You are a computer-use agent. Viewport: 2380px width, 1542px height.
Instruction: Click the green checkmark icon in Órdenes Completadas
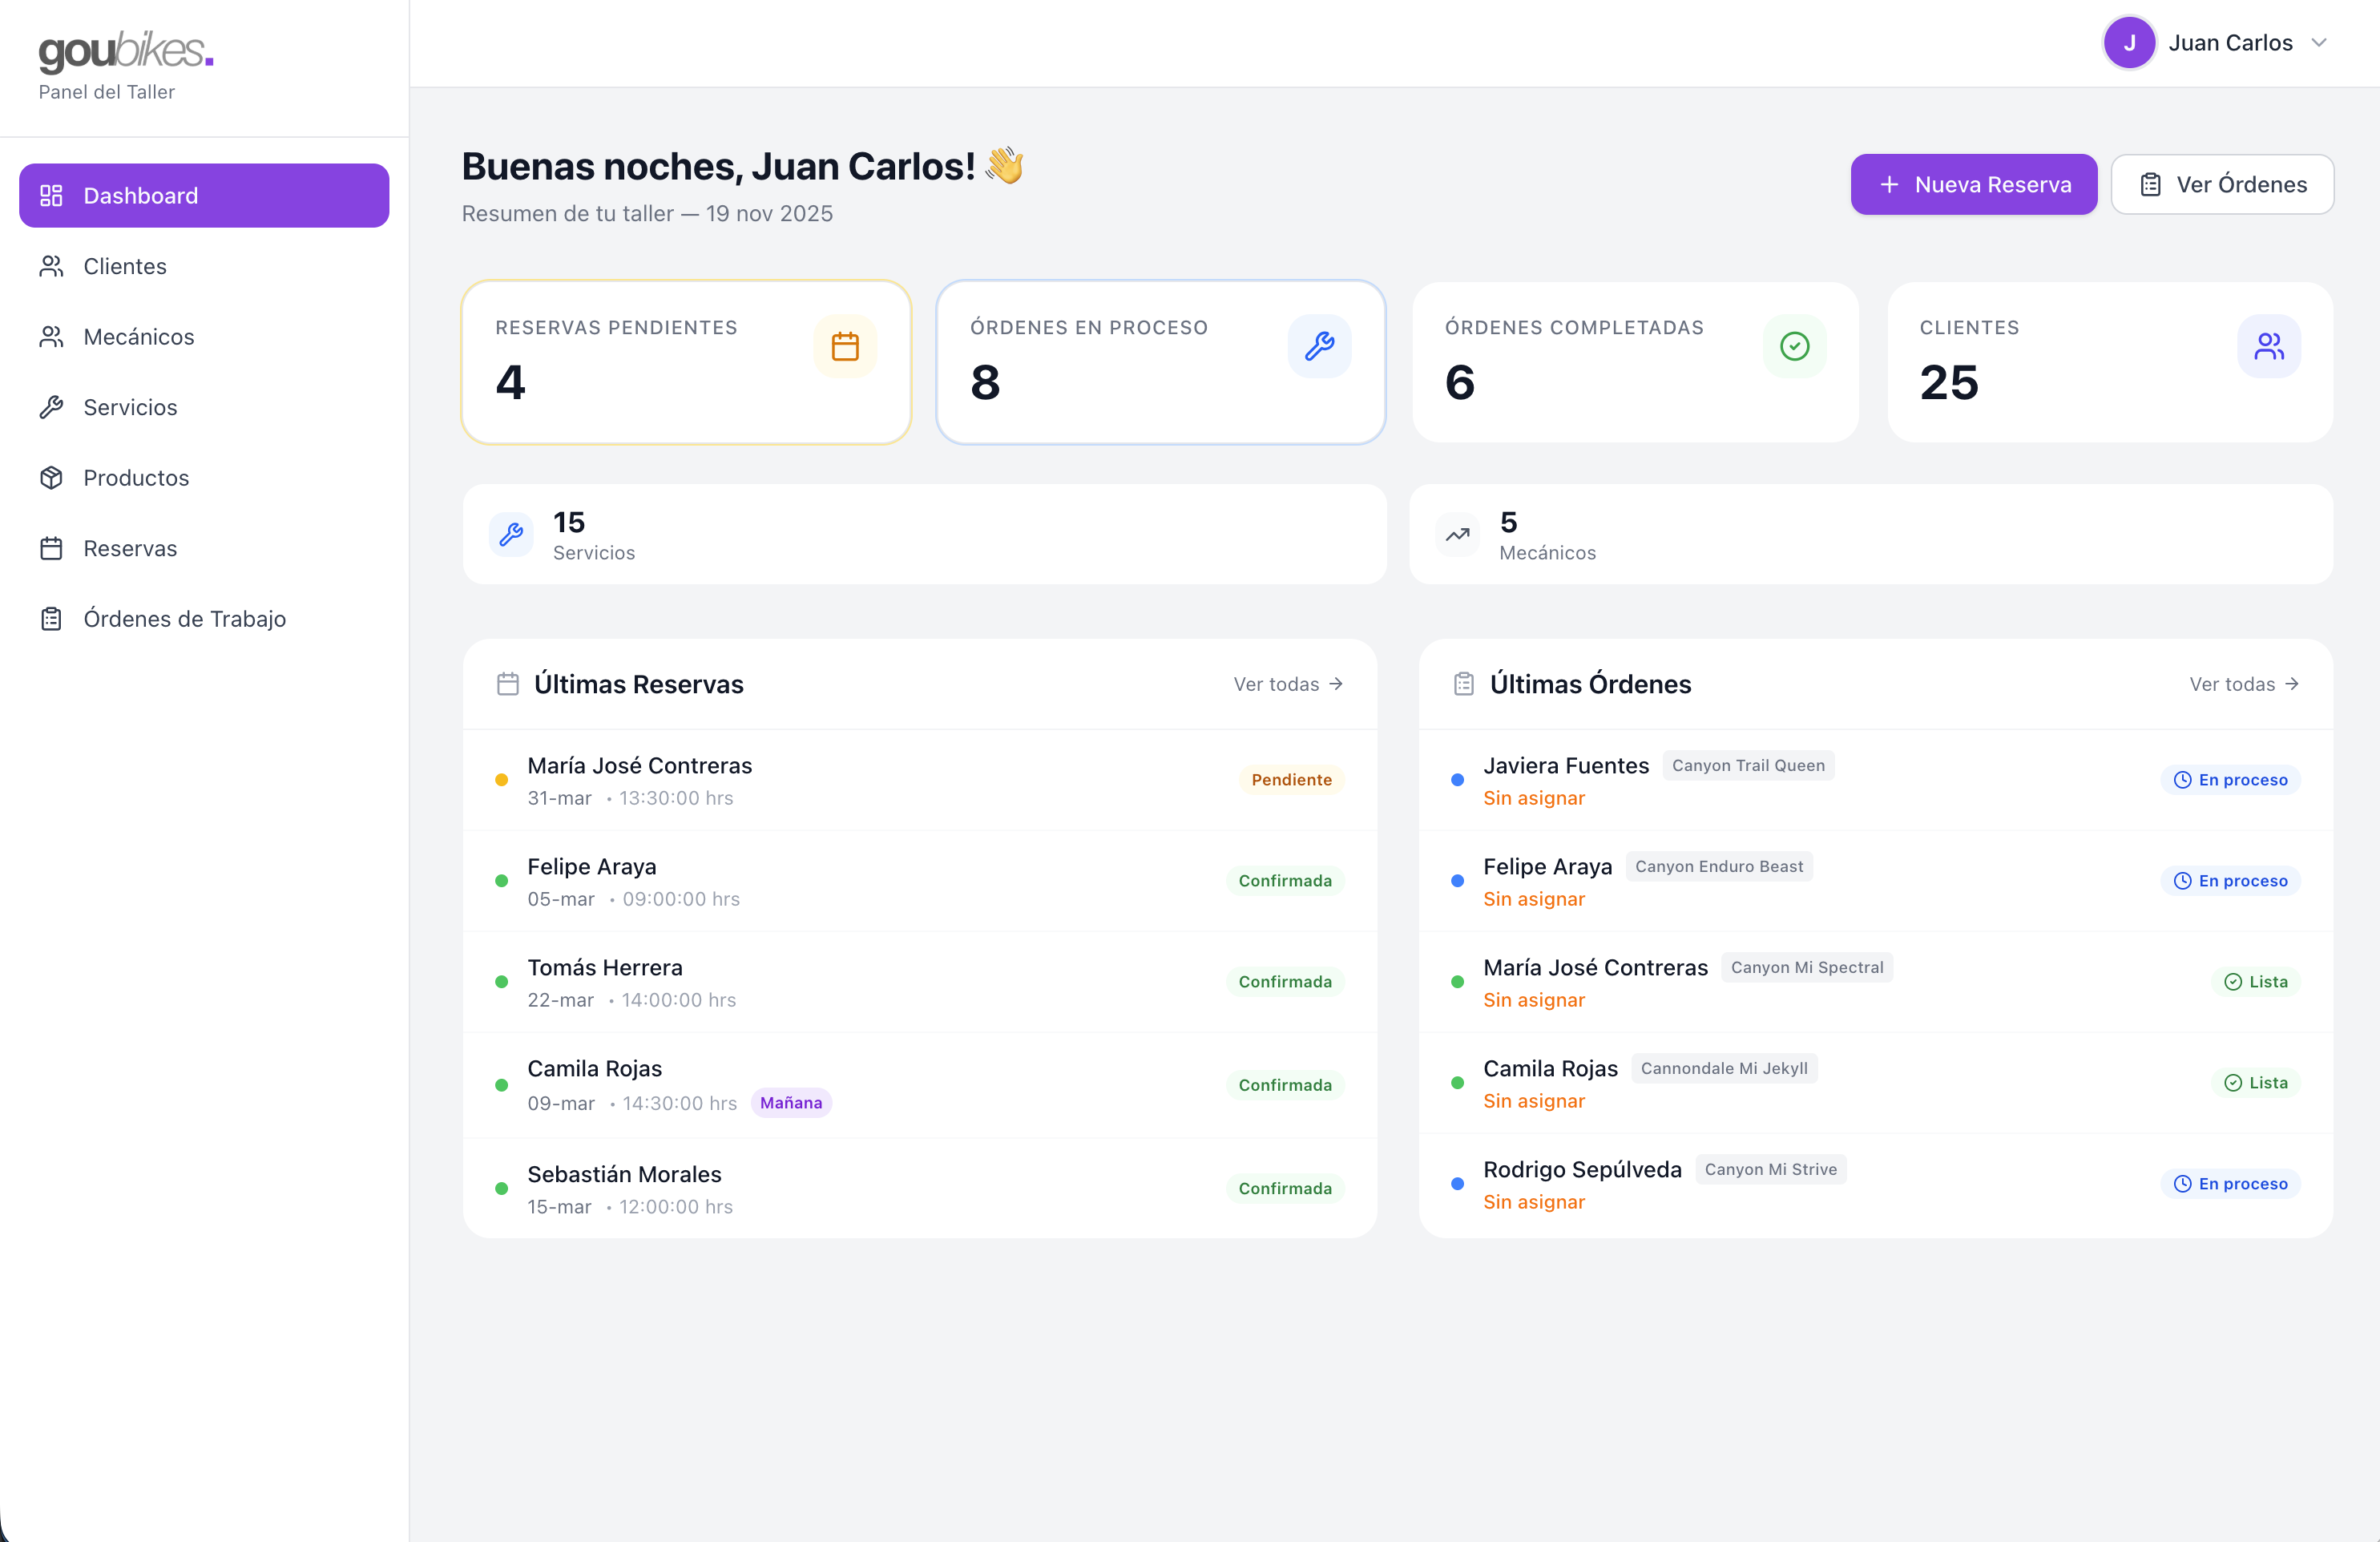[x=1794, y=347]
